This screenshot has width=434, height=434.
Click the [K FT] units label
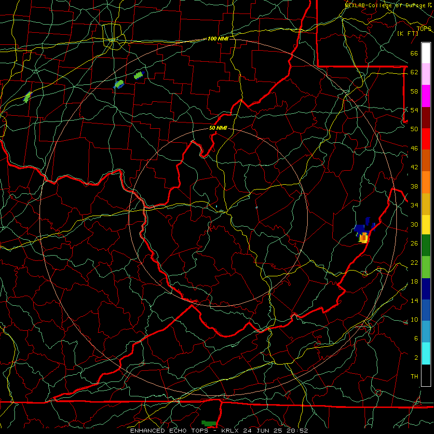tap(407, 33)
